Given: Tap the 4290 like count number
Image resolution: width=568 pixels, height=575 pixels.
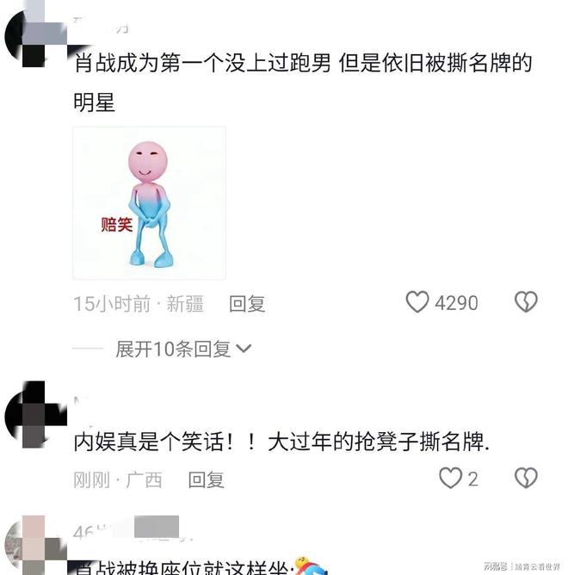Looking at the screenshot, I should (456, 303).
